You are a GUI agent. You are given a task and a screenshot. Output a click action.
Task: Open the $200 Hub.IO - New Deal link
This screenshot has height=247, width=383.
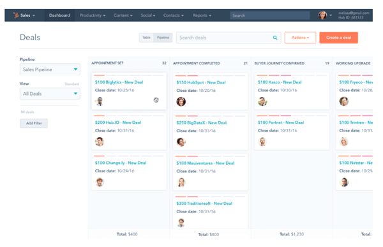[118, 123]
